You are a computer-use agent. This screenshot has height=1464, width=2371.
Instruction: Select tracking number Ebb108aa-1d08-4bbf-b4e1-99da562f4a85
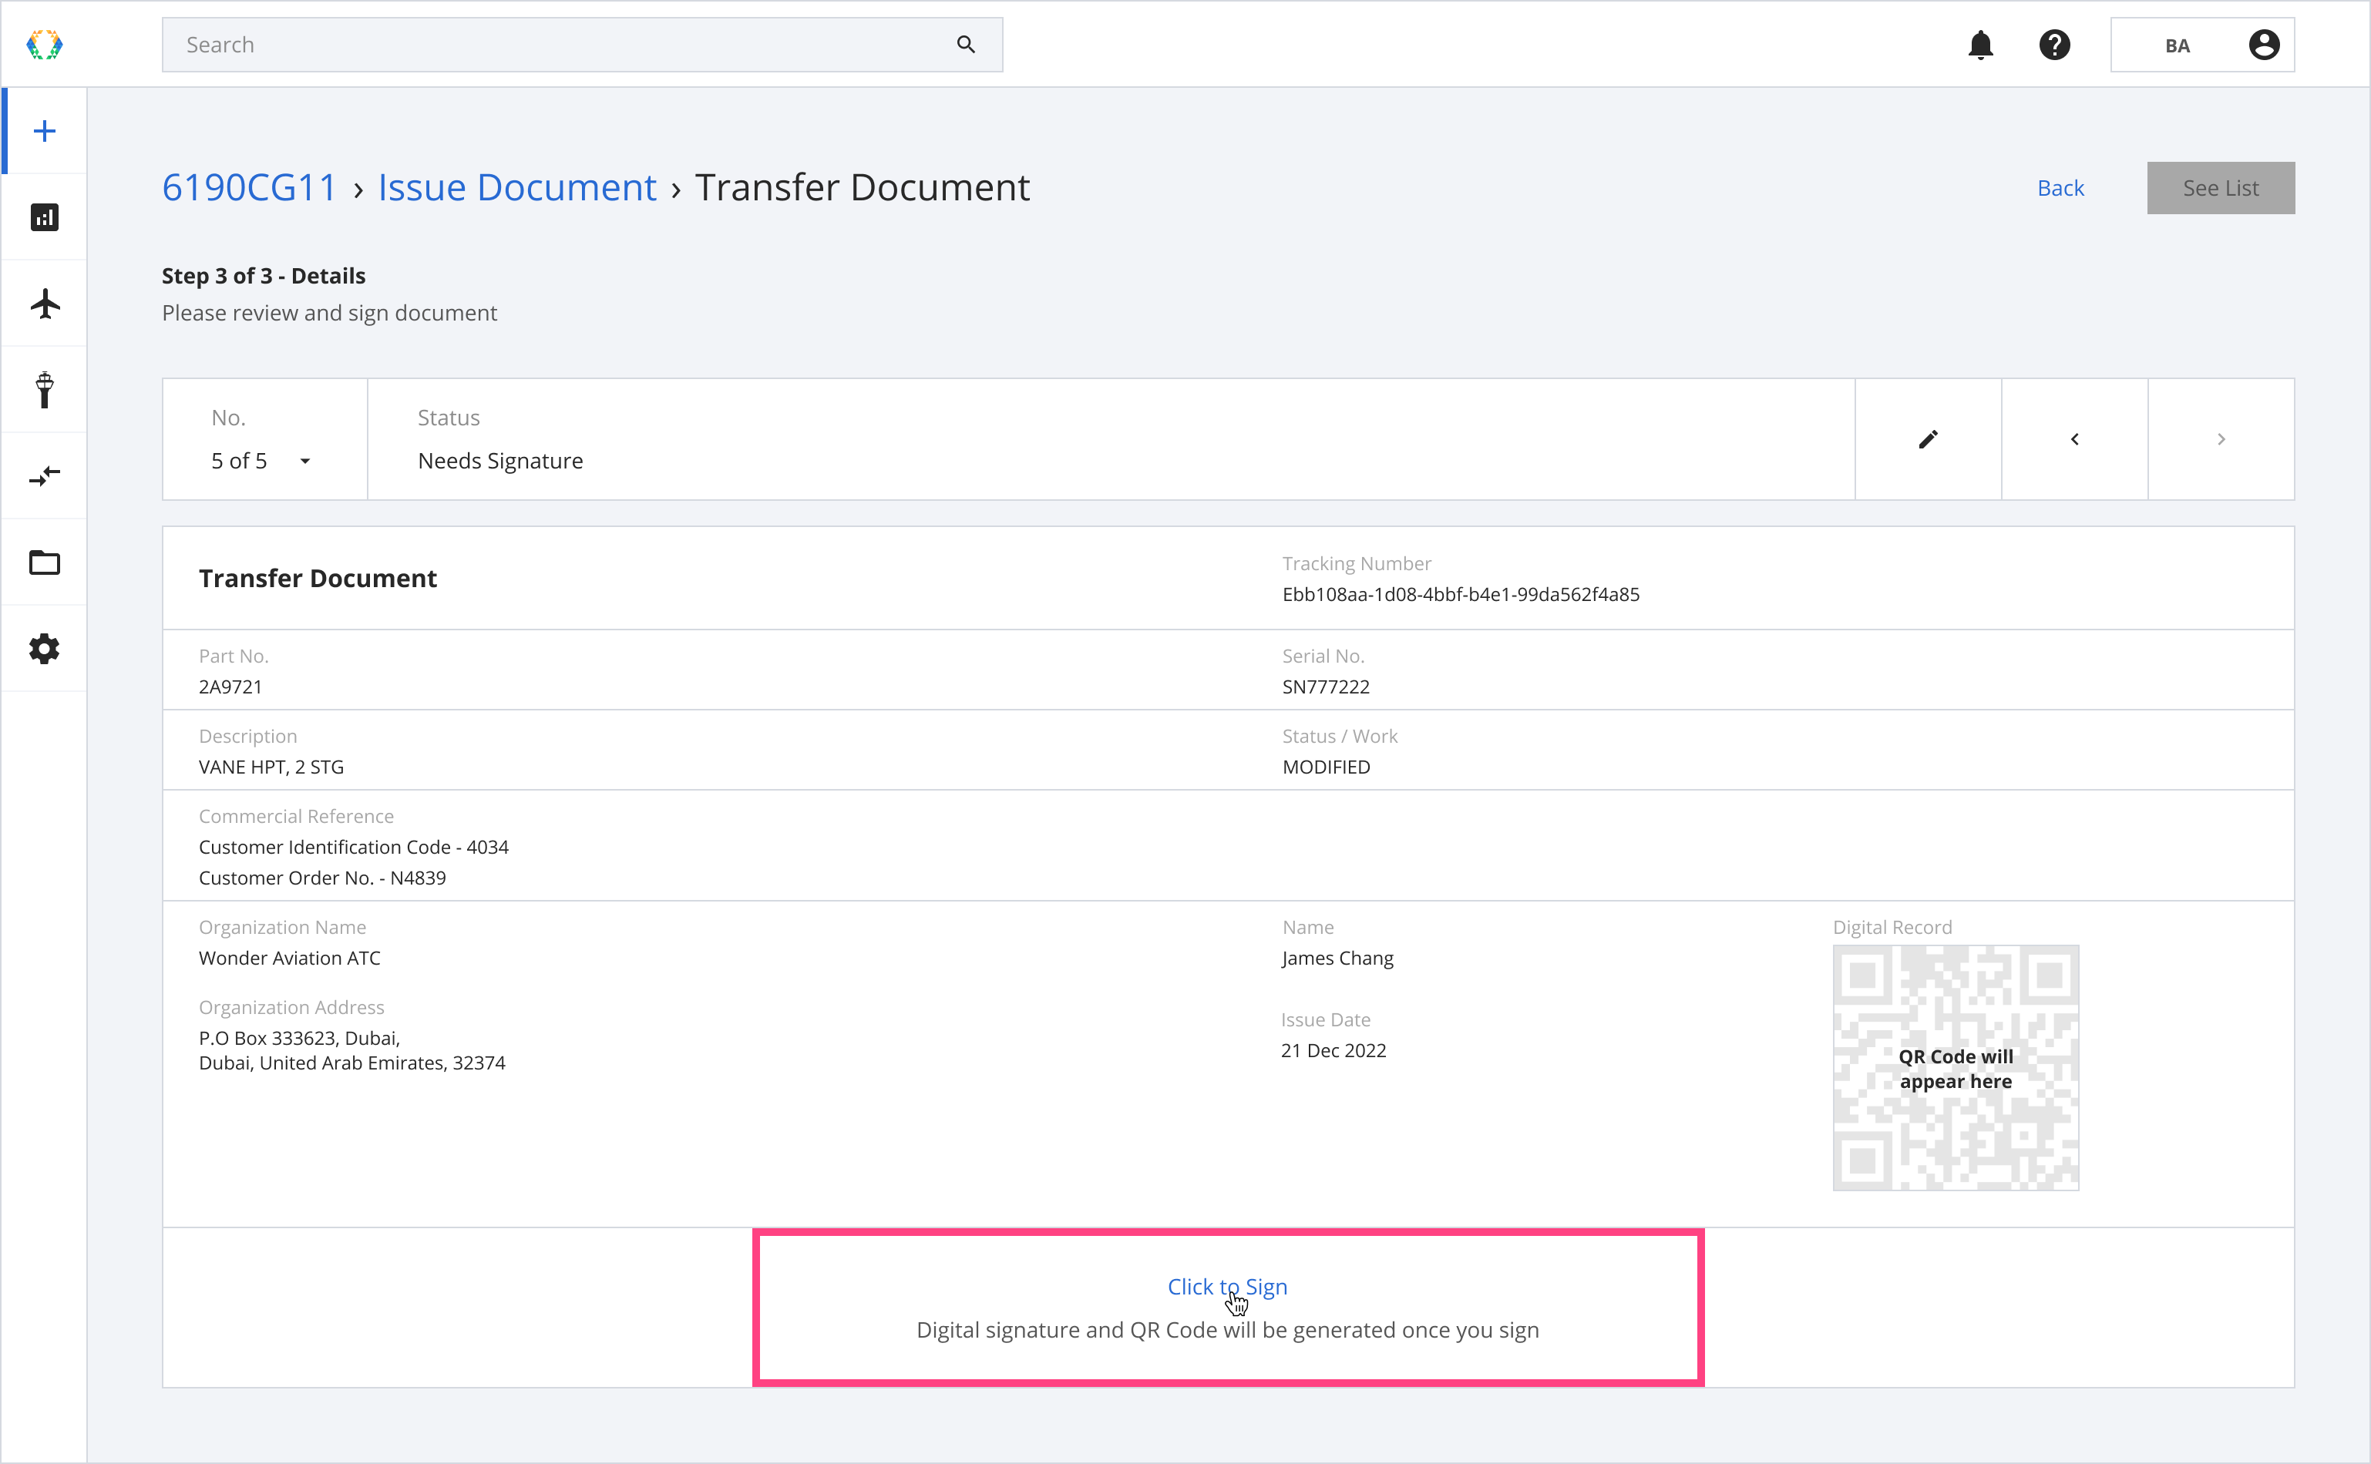tap(1461, 595)
